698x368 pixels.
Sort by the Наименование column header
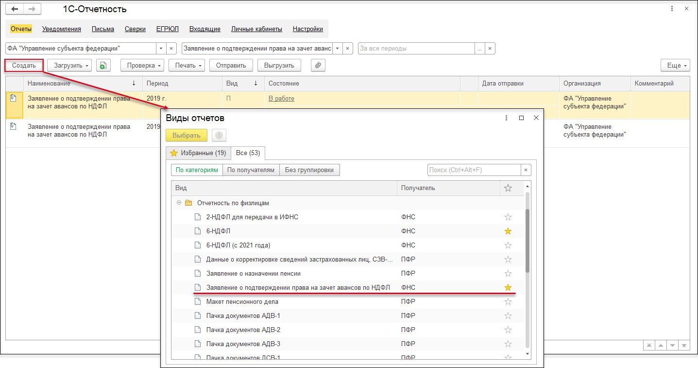(83, 83)
